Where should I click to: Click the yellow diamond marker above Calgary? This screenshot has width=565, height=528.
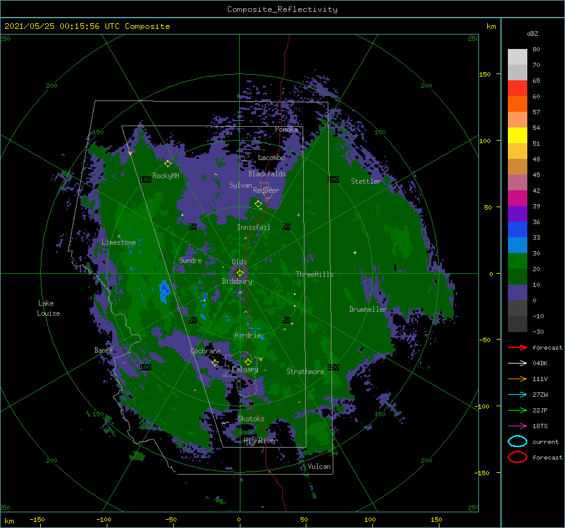(248, 362)
